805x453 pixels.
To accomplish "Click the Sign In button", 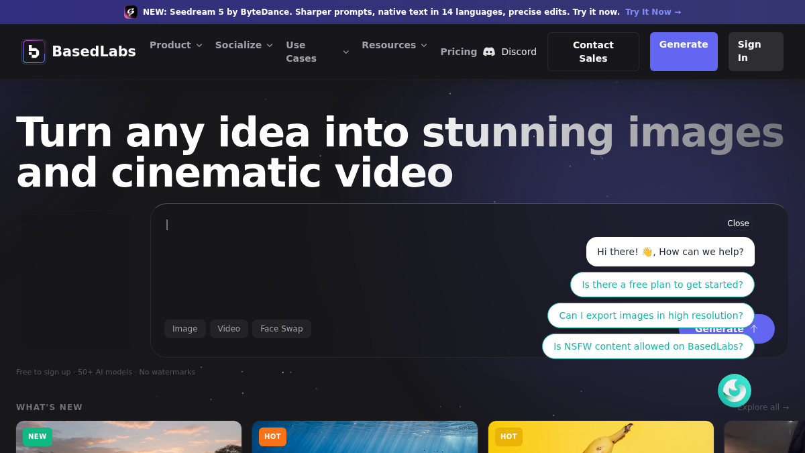I will (756, 52).
